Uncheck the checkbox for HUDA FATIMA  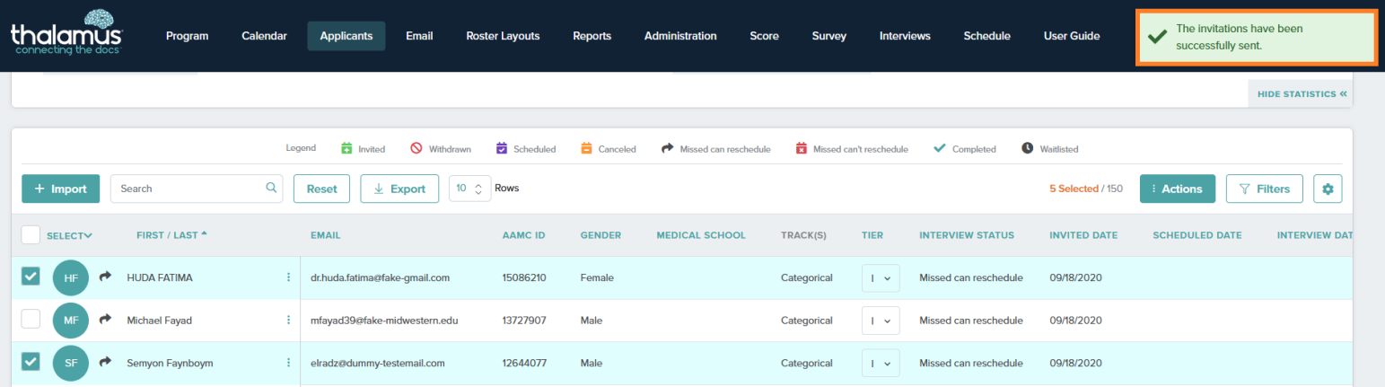31,277
